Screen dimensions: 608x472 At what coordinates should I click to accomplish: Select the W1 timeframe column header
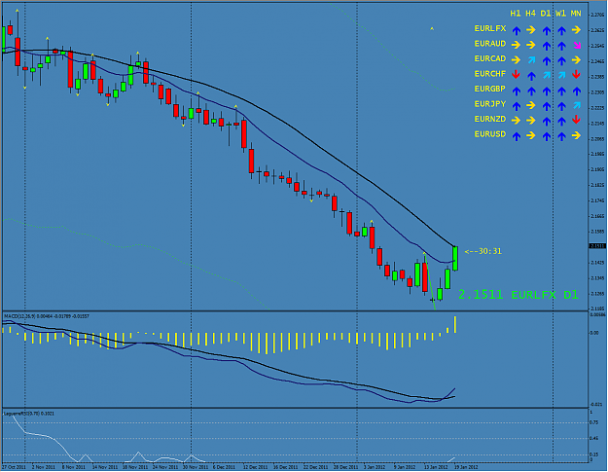click(x=560, y=14)
